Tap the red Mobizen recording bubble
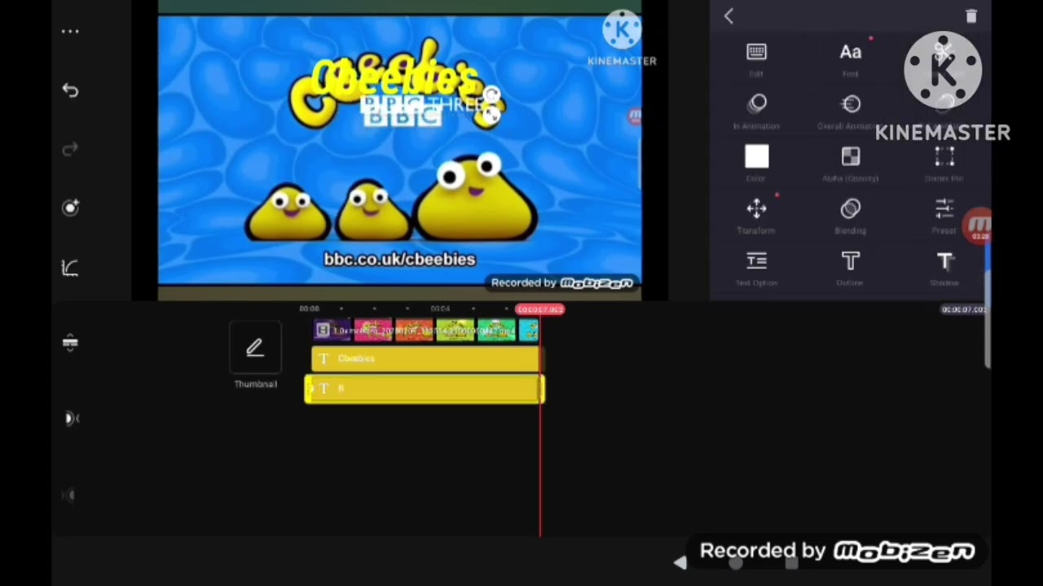 [977, 226]
